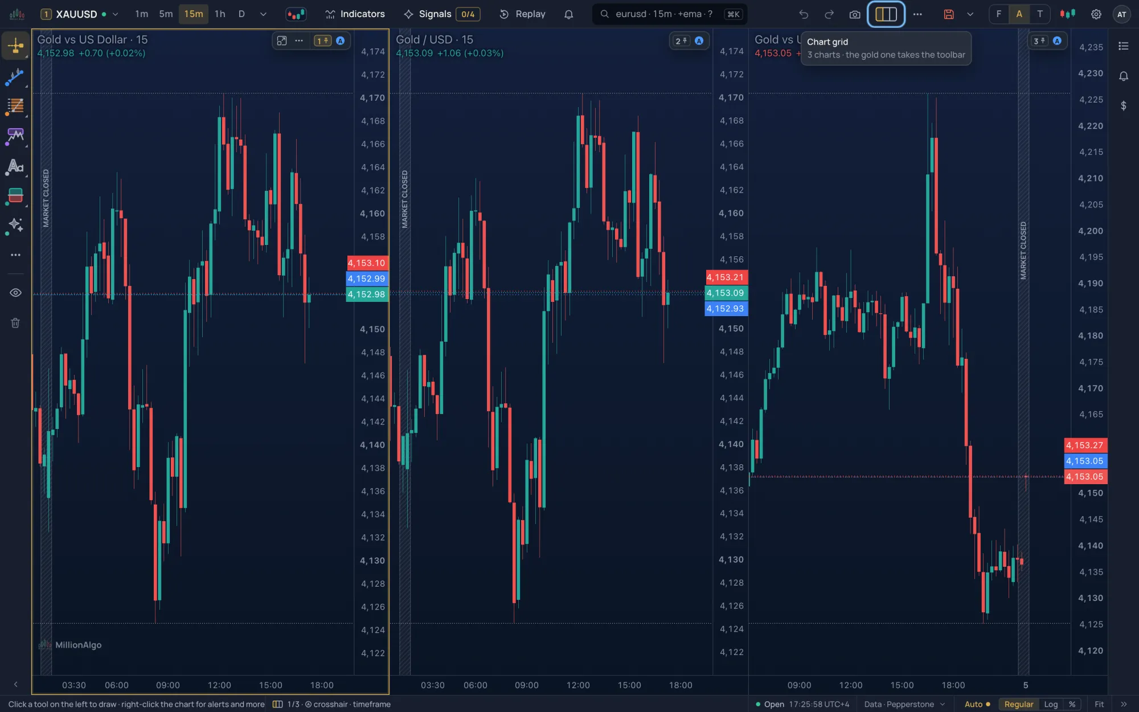Open Data Pepperstone source dropdown
The height and width of the screenshot is (712, 1139).
point(904,704)
